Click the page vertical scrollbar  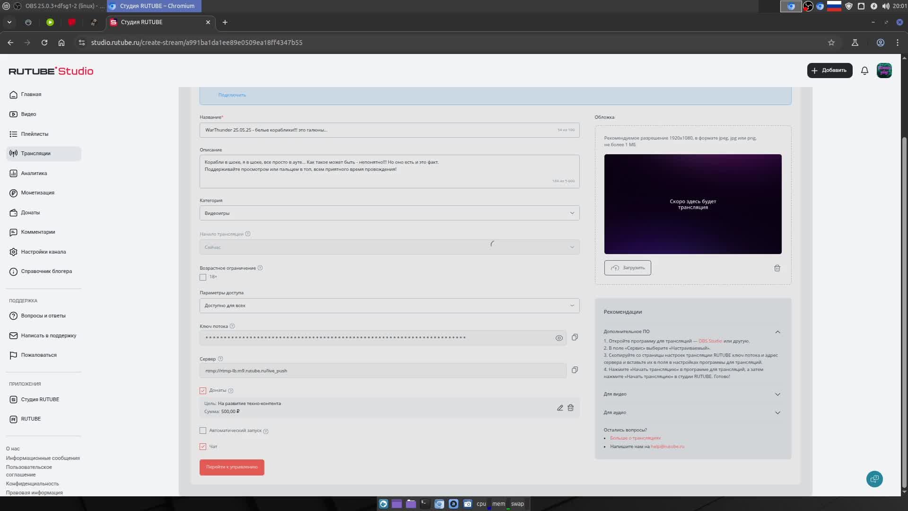(x=904, y=312)
